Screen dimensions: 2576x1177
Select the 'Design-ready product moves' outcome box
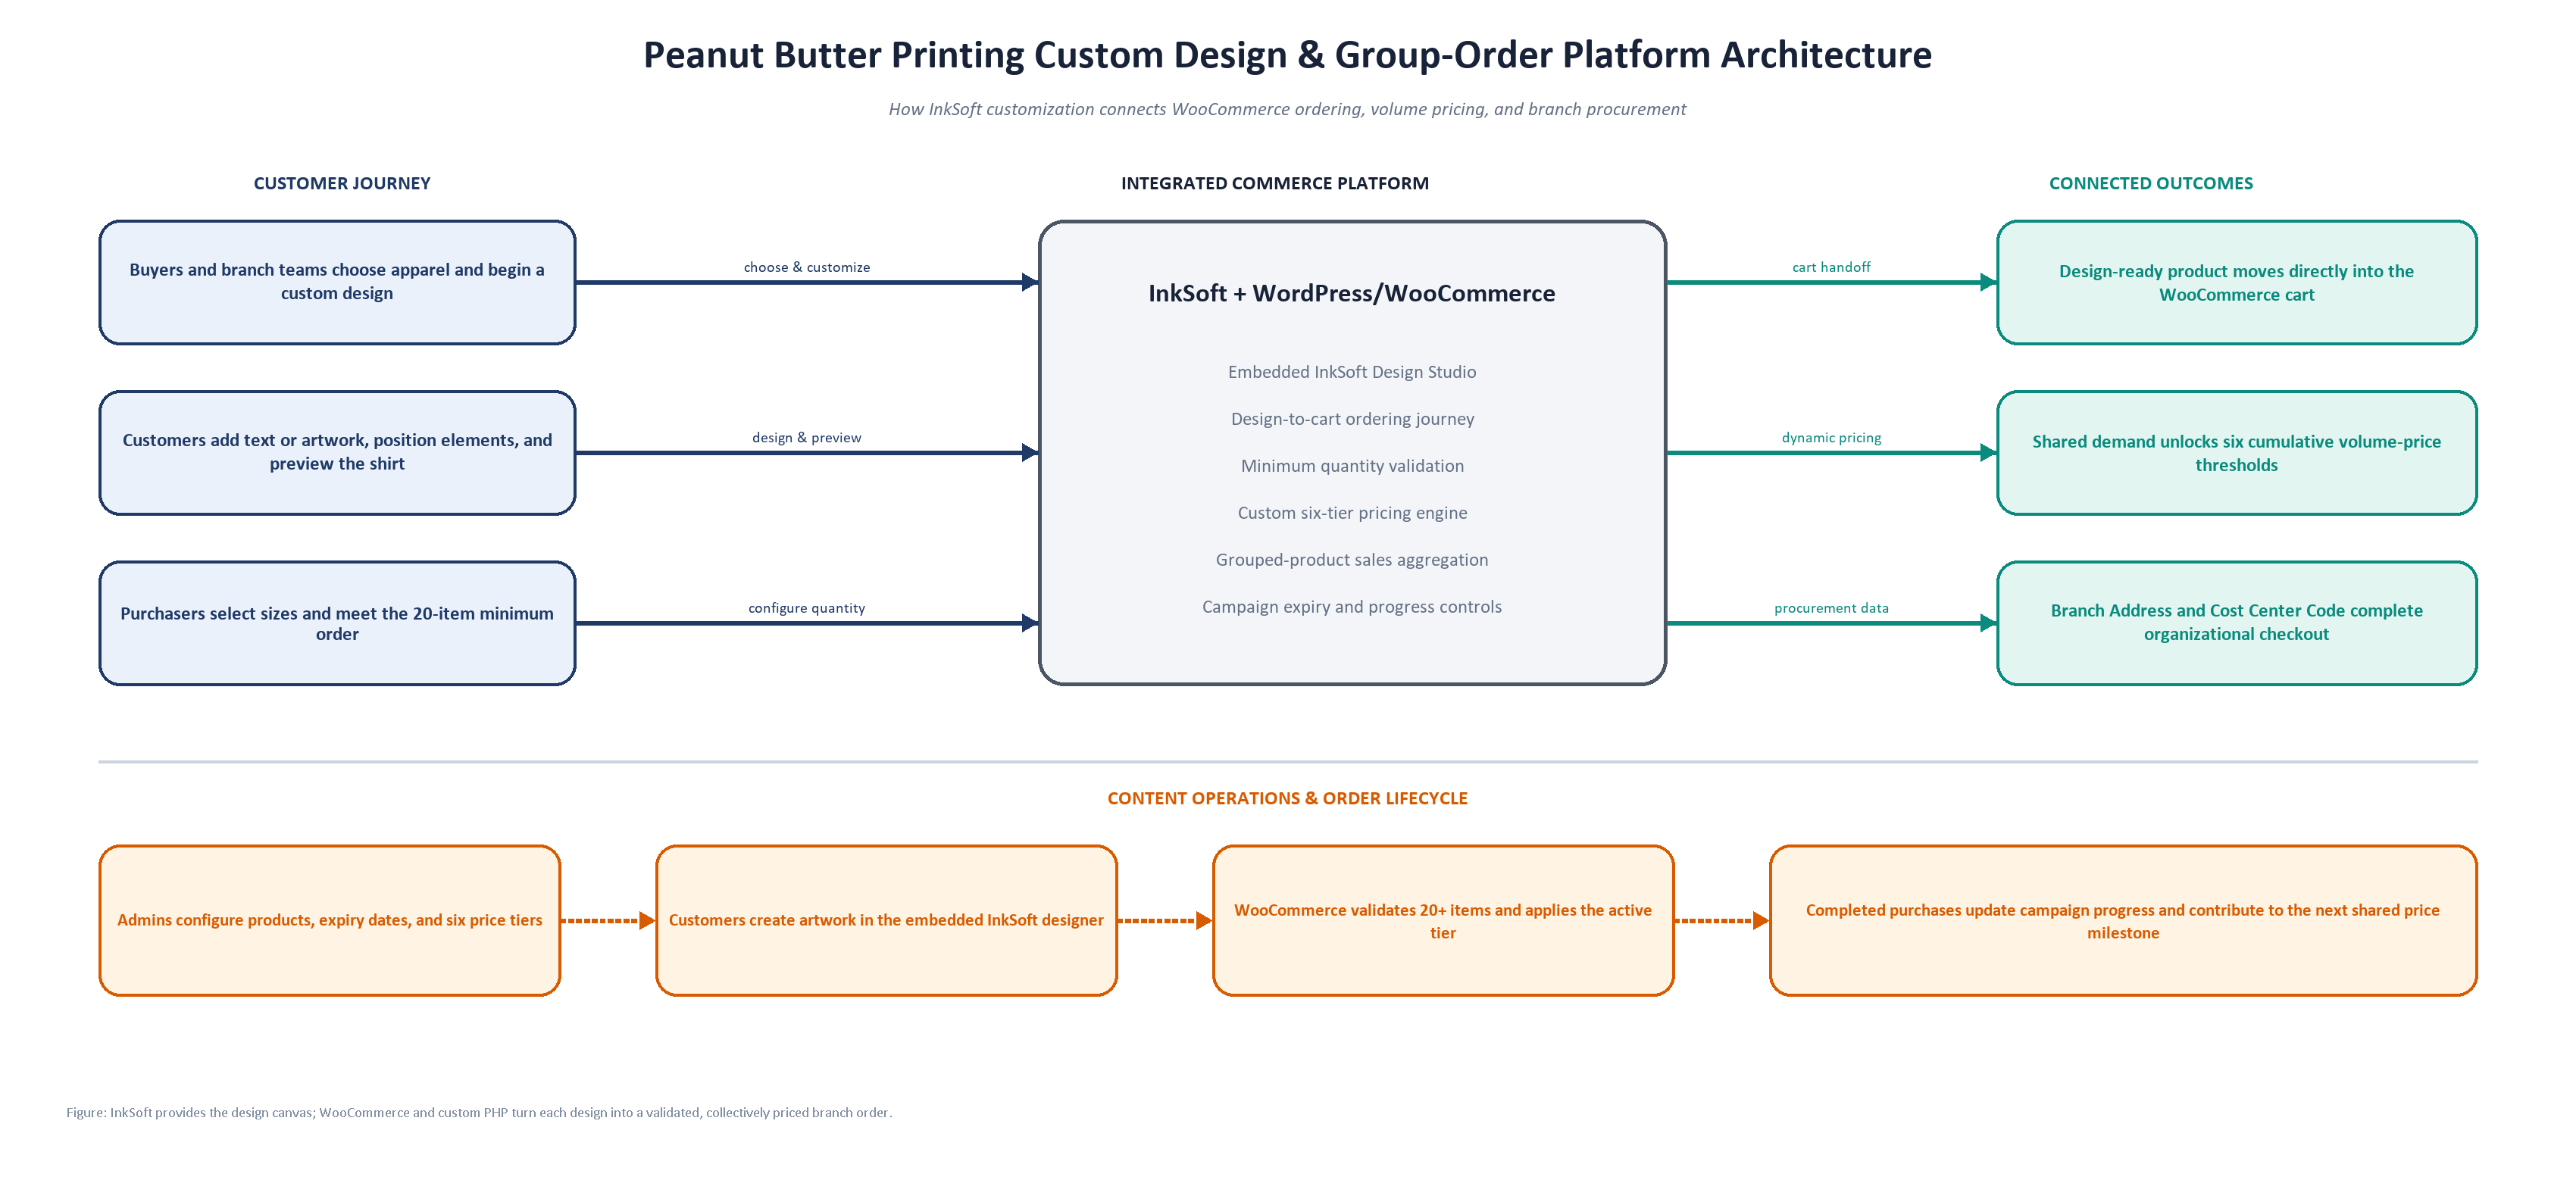coord(2236,283)
